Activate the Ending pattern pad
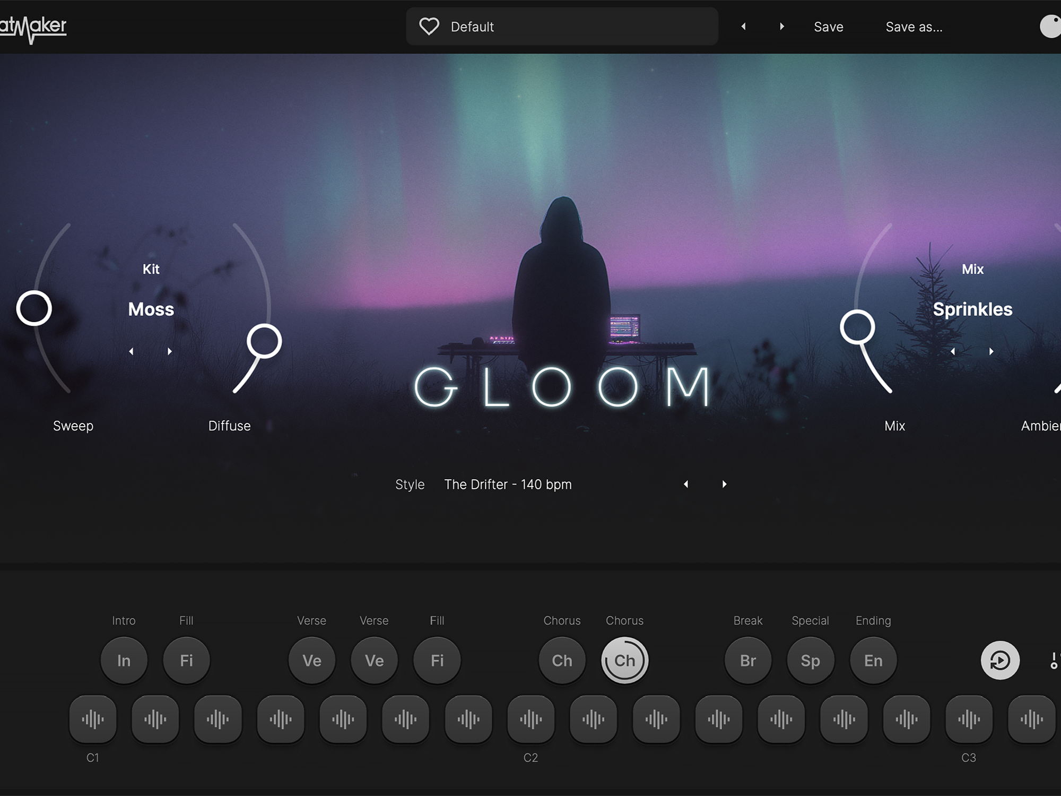The height and width of the screenshot is (796, 1061). point(873,661)
